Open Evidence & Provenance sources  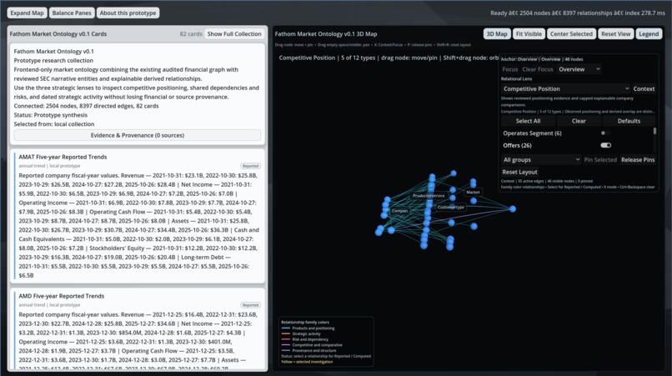click(x=137, y=135)
